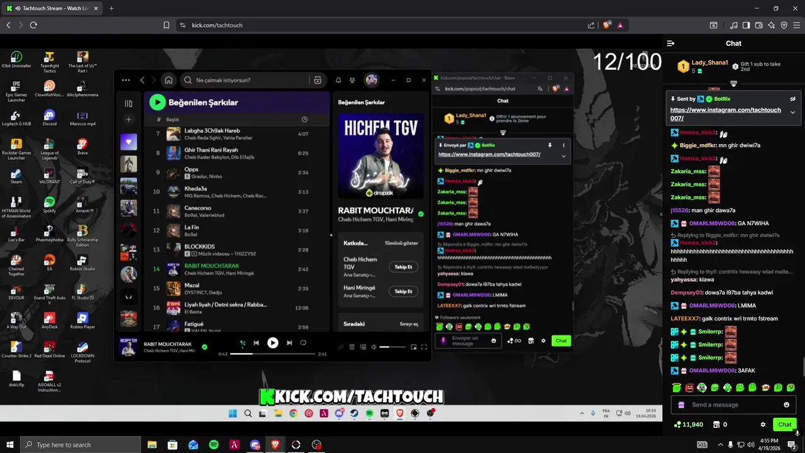Send message with green Chat button

coord(784,425)
